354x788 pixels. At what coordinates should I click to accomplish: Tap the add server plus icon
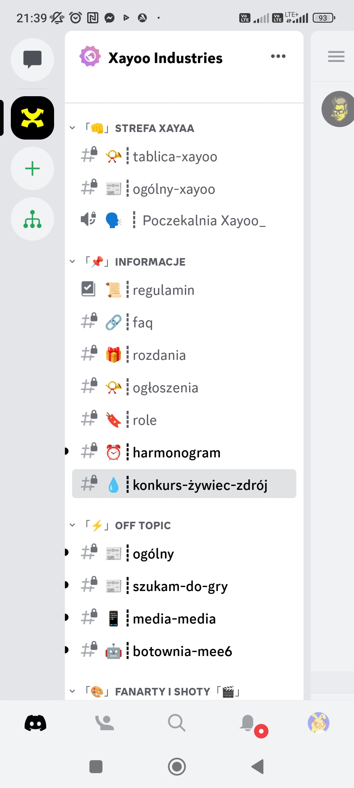click(x=32, y=168)
